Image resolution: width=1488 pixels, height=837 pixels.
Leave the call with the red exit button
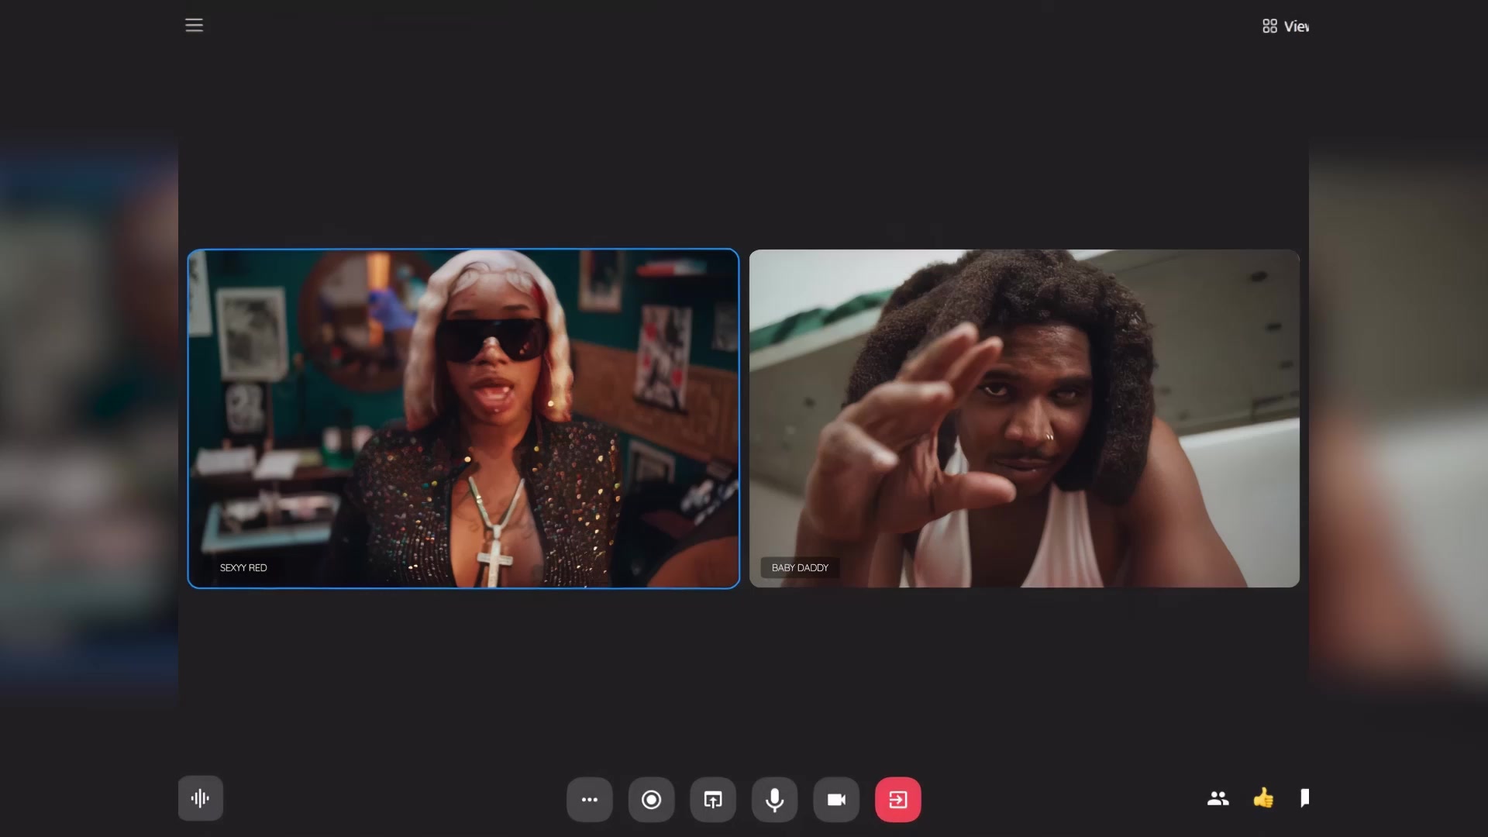pos(898,799)
